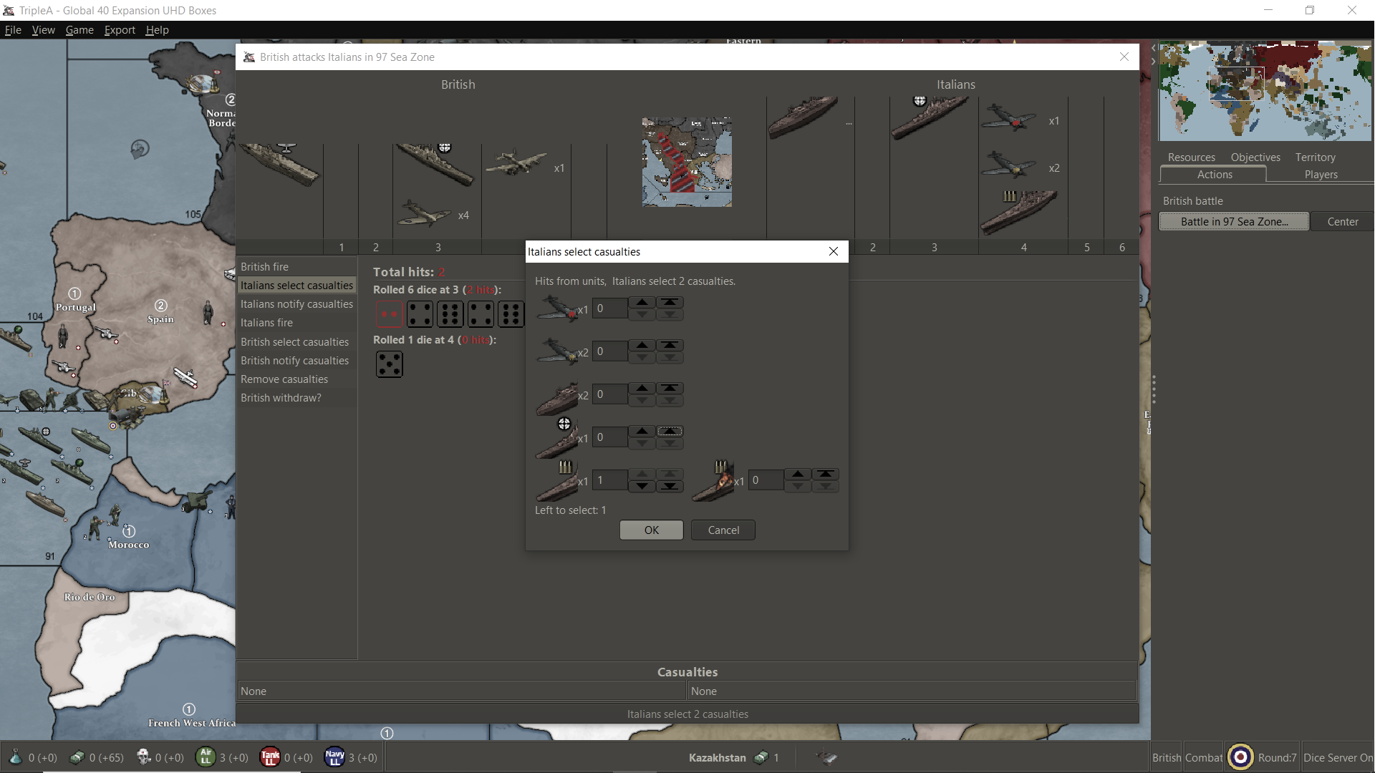Click the destroyer x1 icon with crosshair marker
The width and height of the screenshot is (1375, 773).
[557, 439]
